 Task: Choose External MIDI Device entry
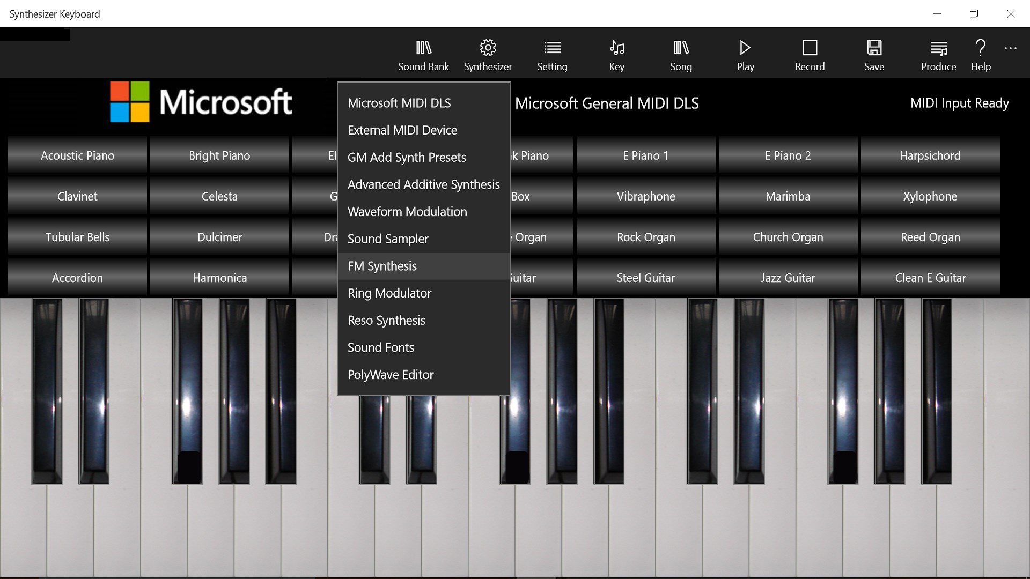point(402,130)
